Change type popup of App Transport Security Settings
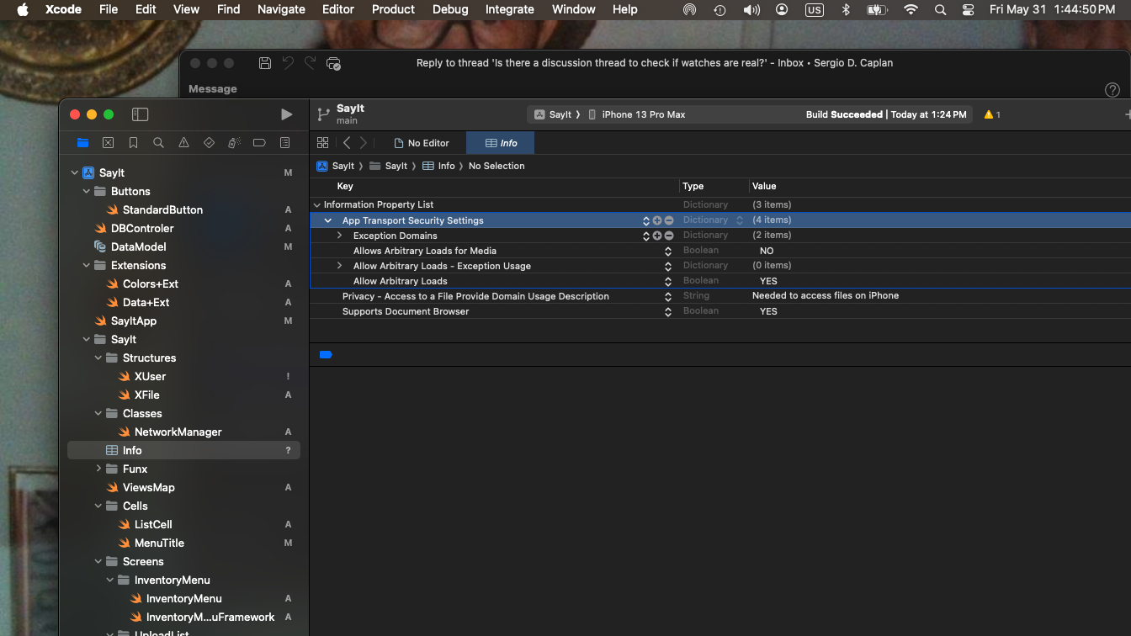This screenshot has height=636, width=1131. coord(740,220)
